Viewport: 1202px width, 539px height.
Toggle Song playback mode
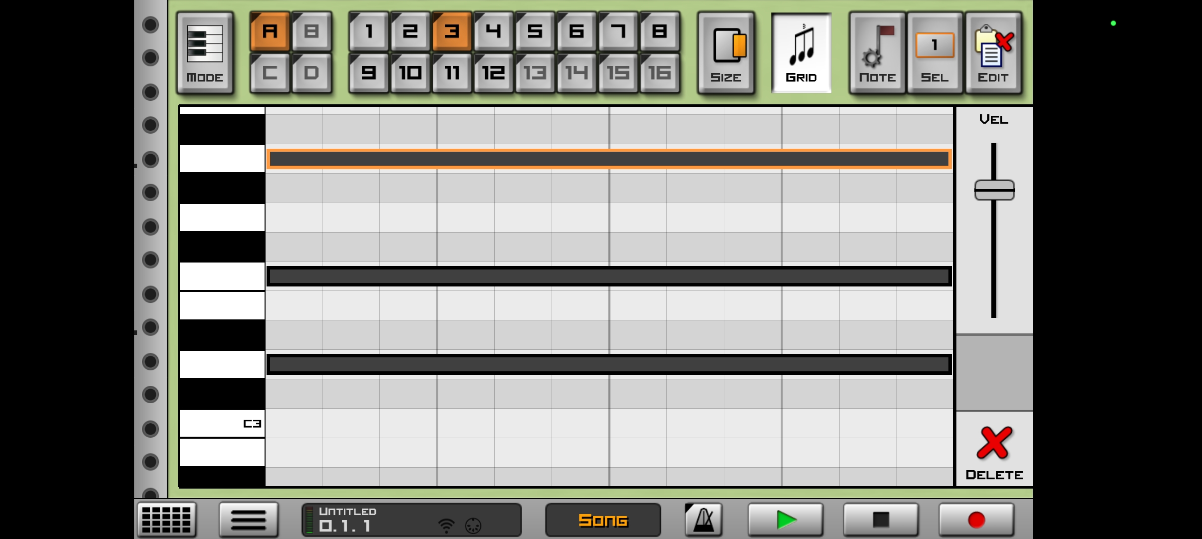click(x=603, y=520)
